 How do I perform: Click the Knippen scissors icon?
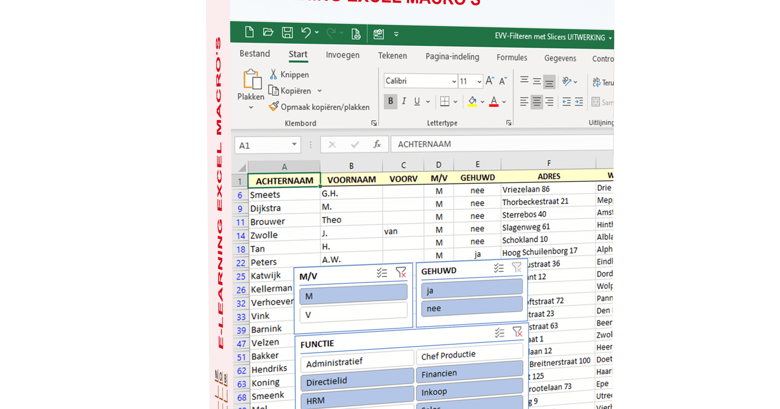275,74
